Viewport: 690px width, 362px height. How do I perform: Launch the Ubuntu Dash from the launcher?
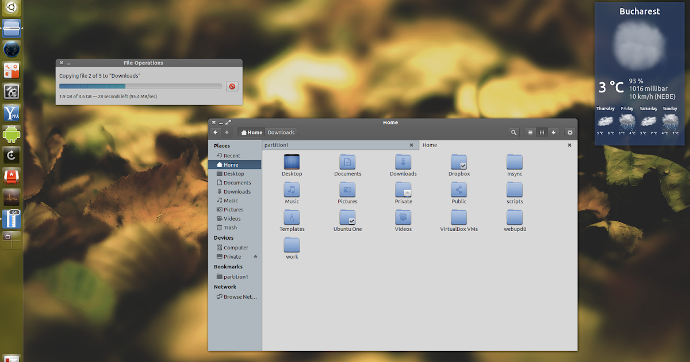pos(11,8)
